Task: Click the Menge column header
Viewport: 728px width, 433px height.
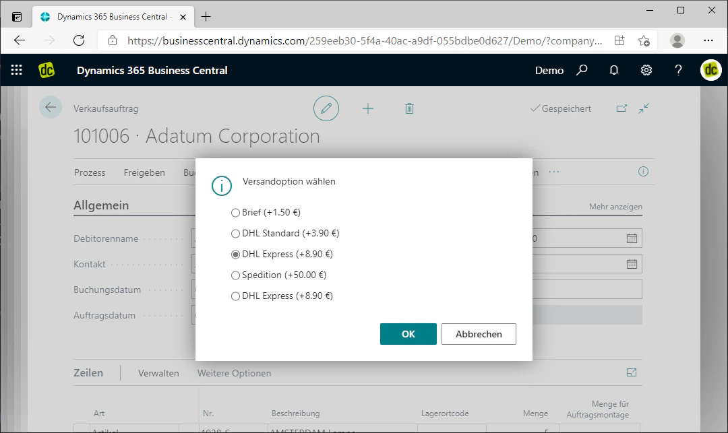Action: pos(535,413)
